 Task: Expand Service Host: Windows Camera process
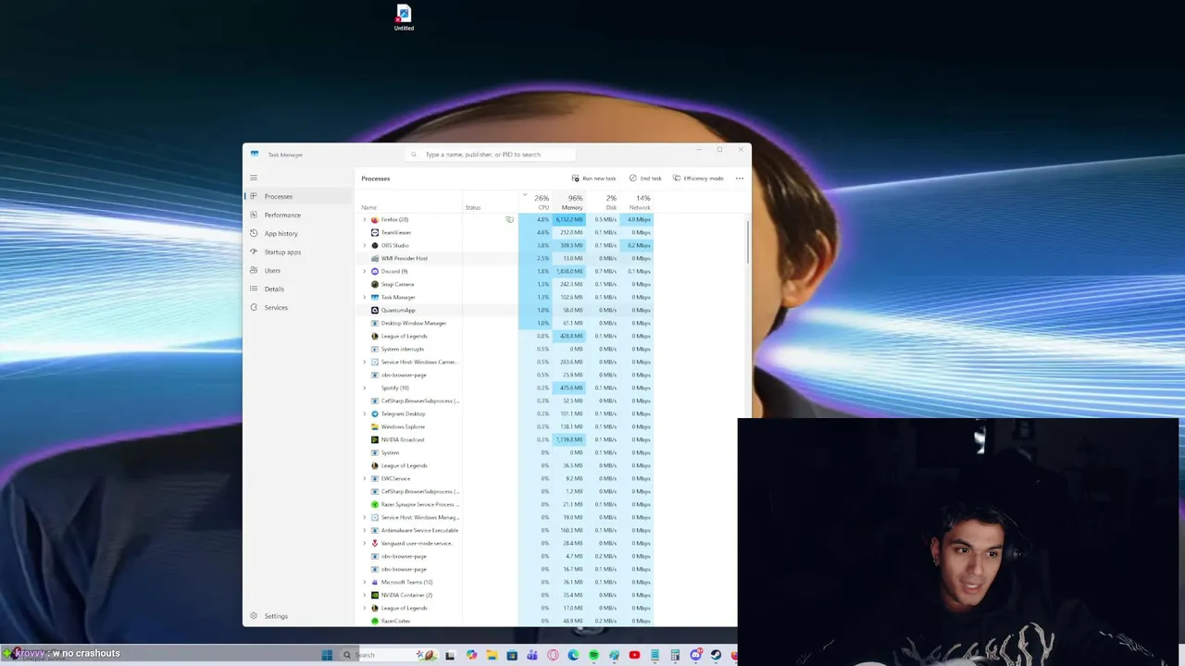click(x=364, y=362)
